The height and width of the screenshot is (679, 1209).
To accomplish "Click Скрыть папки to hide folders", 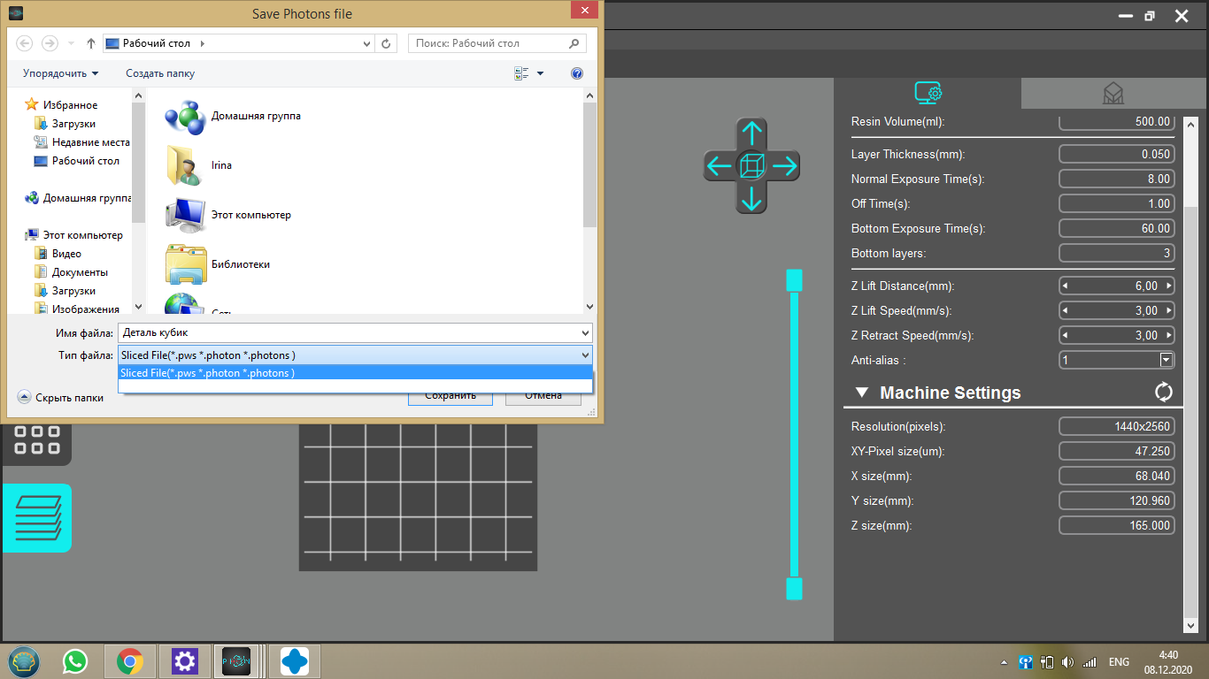I will tap(61, 398).
